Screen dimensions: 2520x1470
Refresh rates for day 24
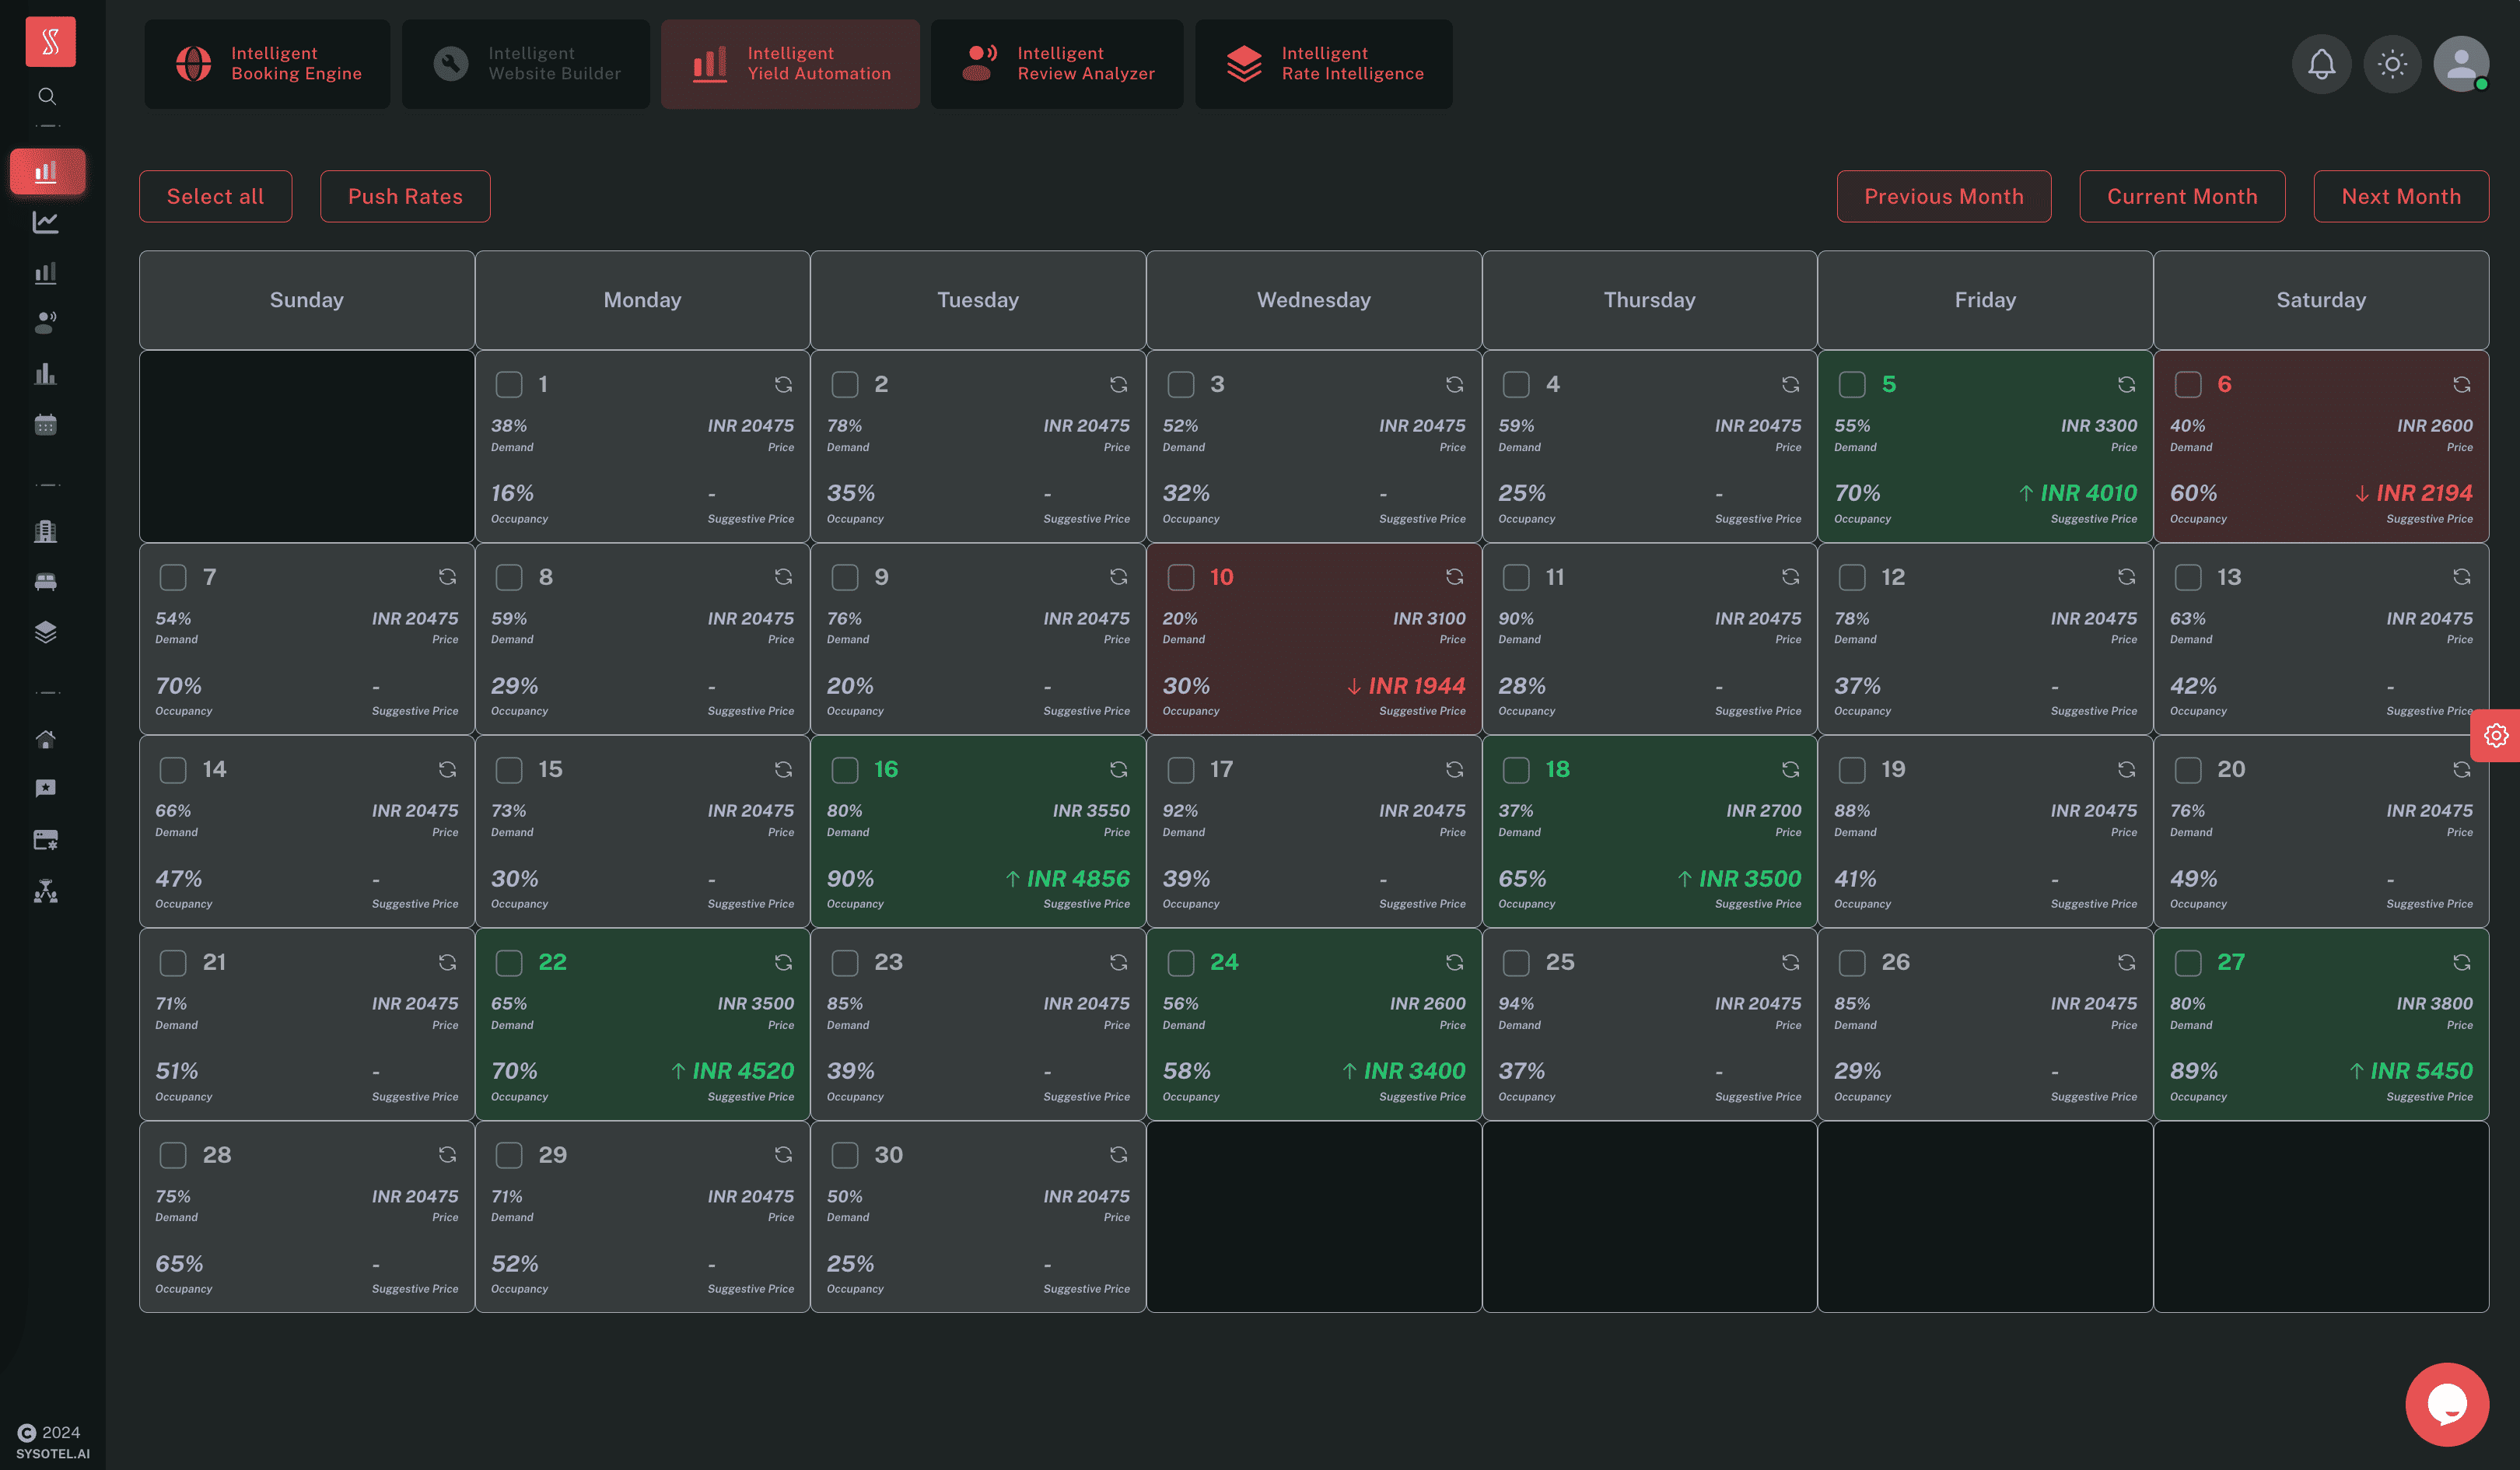1454,962
